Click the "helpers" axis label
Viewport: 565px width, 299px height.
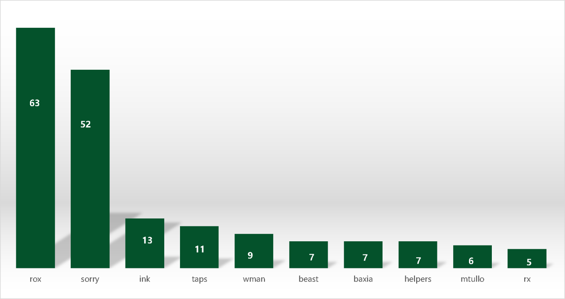[418, 279]
